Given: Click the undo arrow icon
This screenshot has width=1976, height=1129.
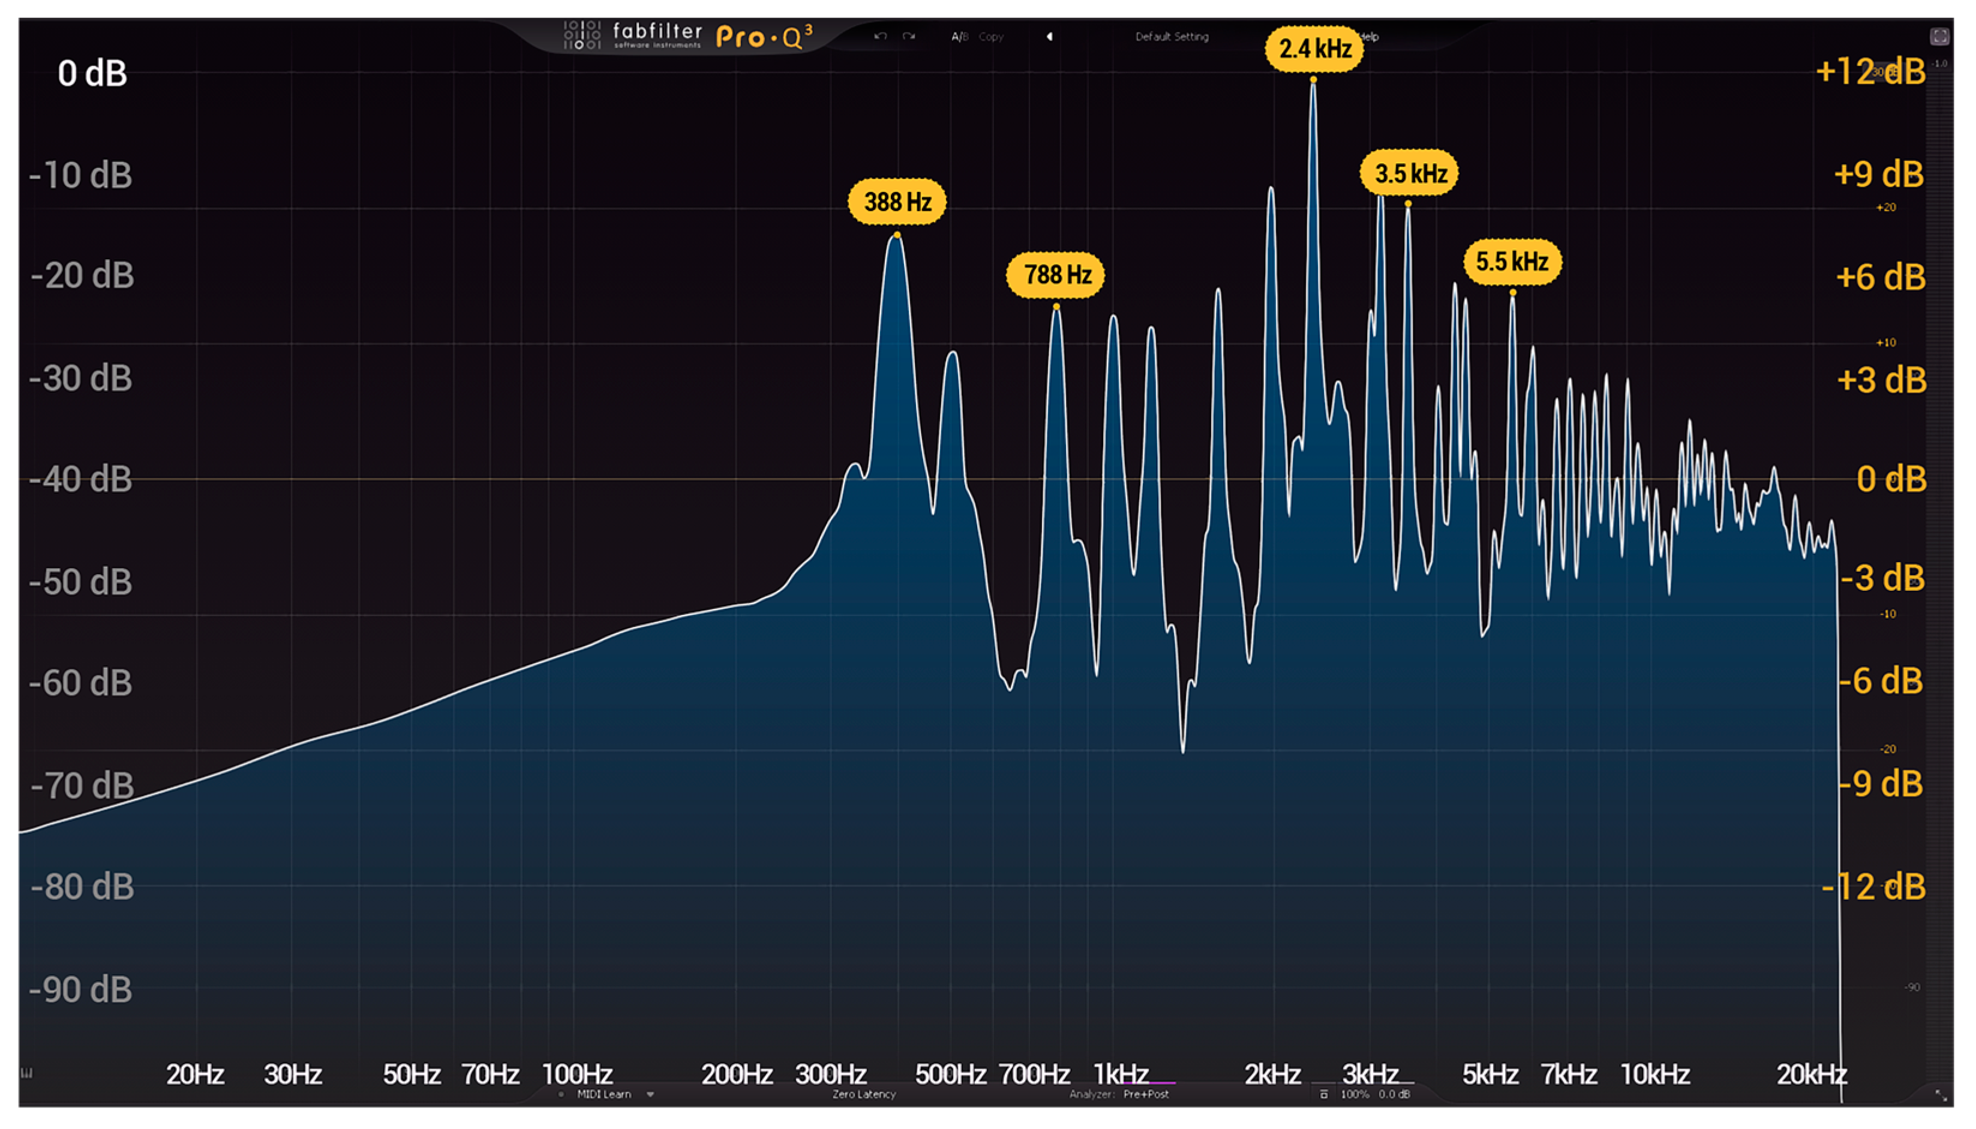Looking at the screenshot, I should coord(880,37).
